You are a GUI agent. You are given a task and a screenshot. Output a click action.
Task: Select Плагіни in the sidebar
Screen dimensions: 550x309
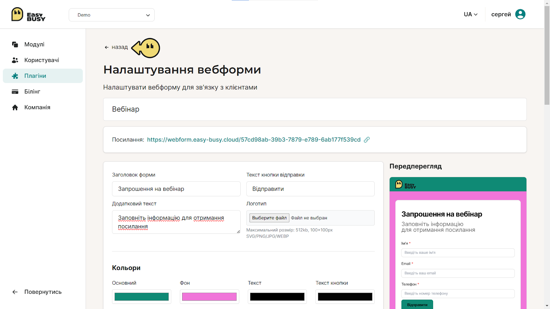coord(43,76)
